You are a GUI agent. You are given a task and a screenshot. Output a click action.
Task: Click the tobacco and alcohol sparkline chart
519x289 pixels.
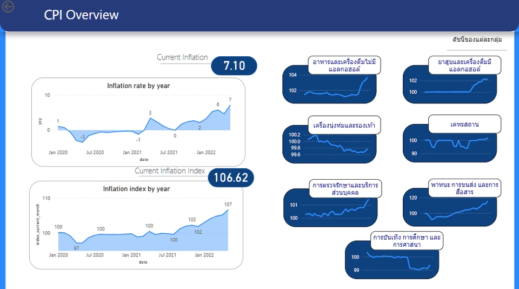coord(449,84)
